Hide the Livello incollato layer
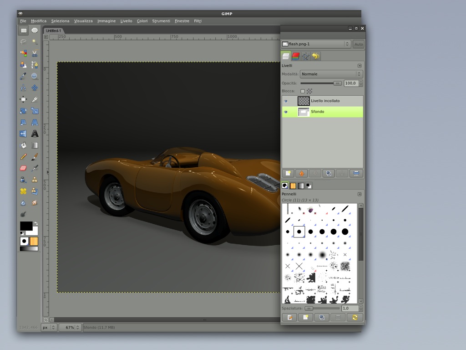 coord(286,101)
